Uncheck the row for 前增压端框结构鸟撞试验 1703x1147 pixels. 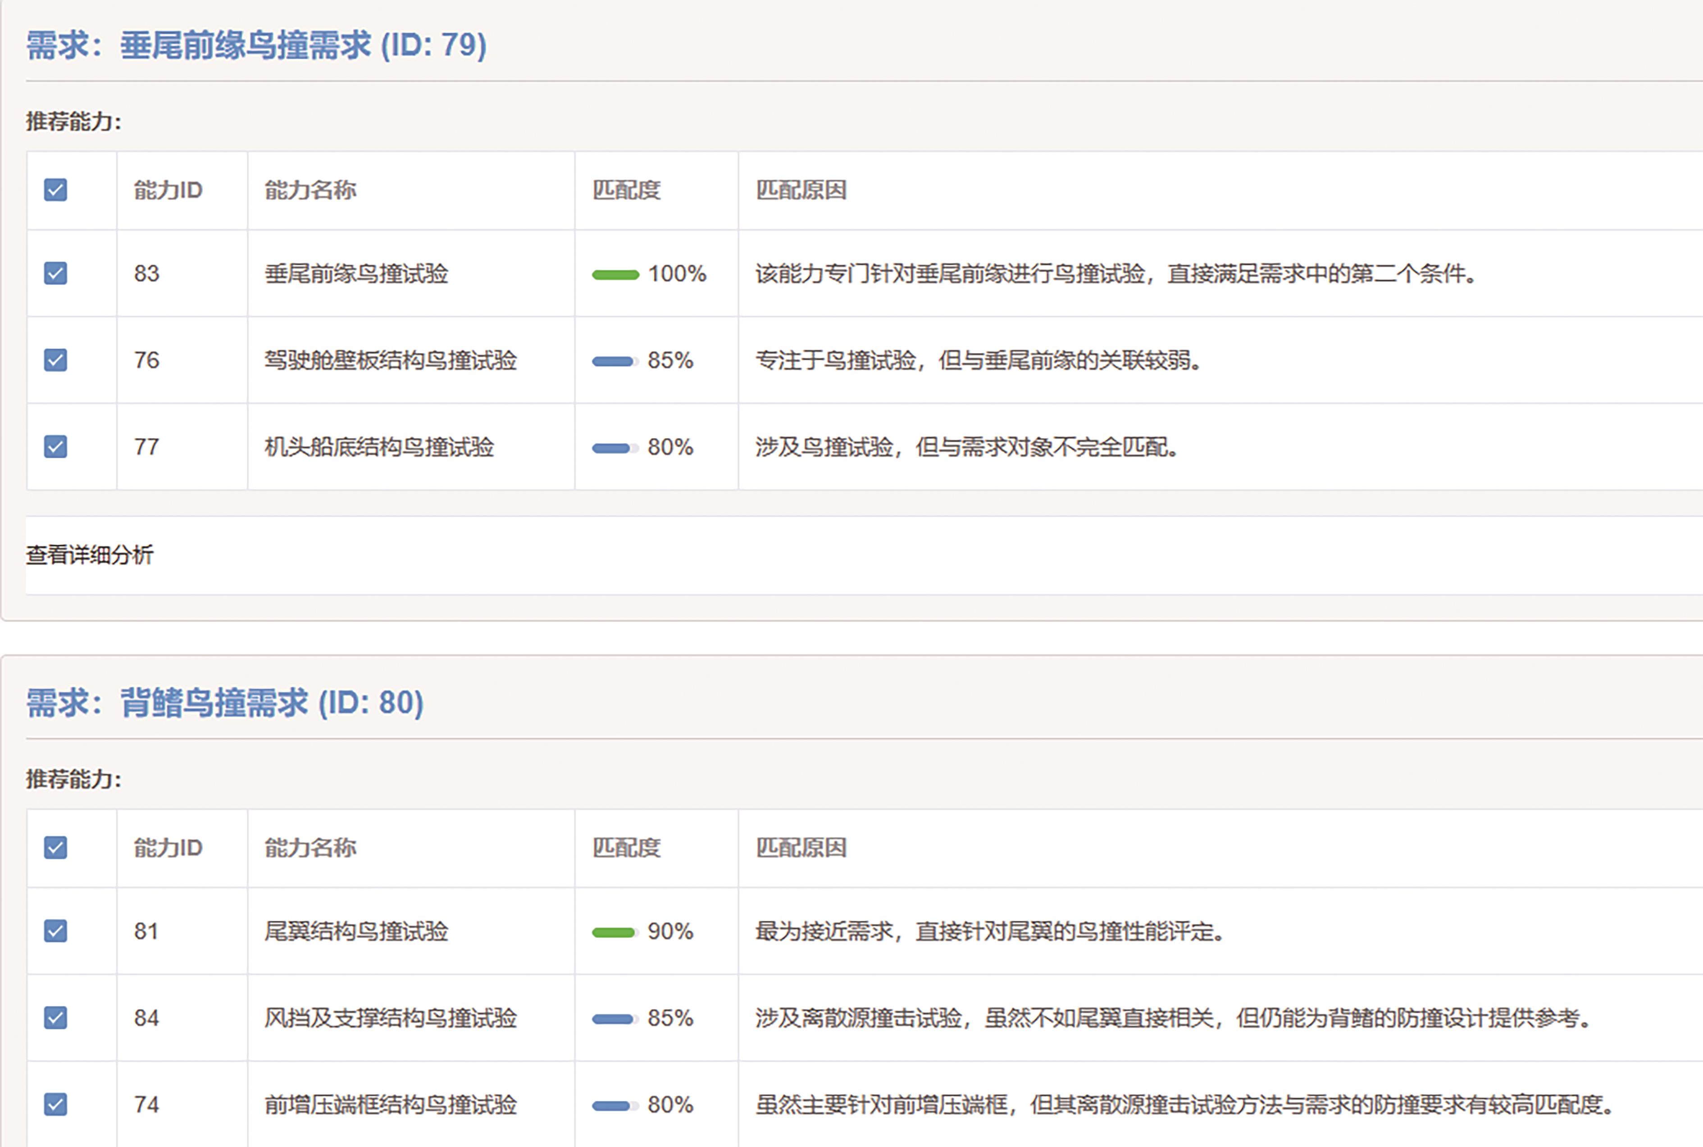click(55, 1104)
